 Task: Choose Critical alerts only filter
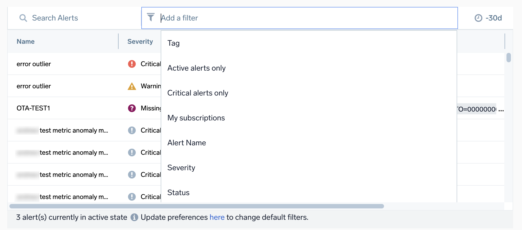[309, 93]
